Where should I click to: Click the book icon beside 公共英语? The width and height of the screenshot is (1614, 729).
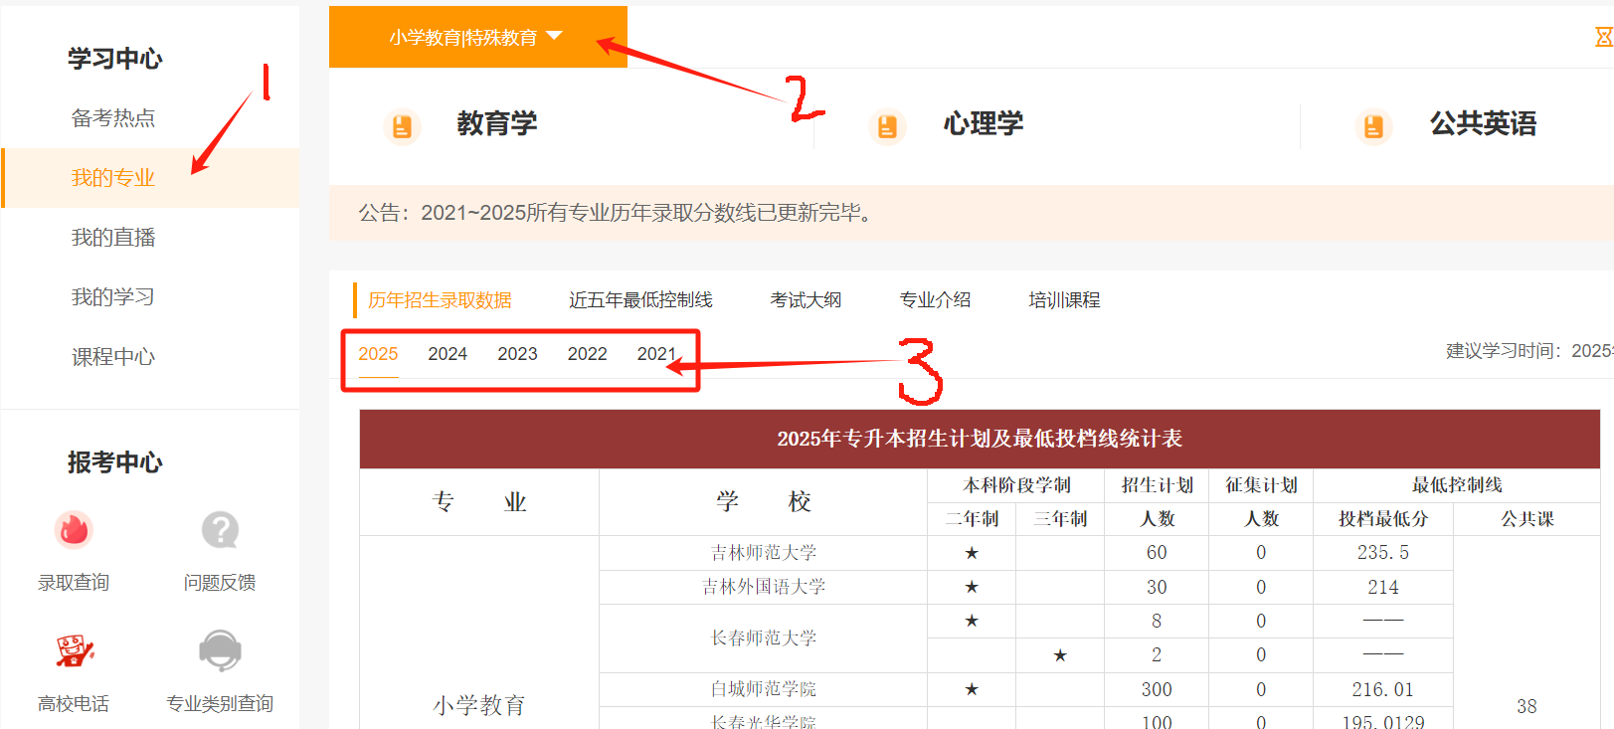click(x=1373, y=126)
